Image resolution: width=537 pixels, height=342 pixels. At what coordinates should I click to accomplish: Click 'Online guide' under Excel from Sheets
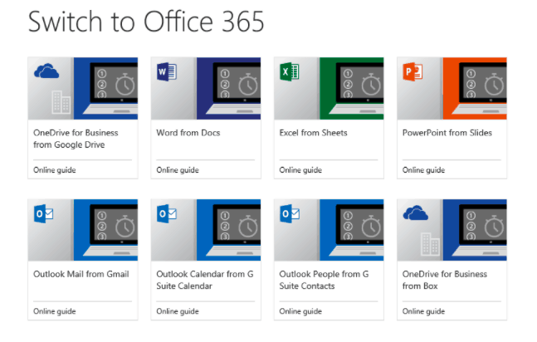[300, 170]
